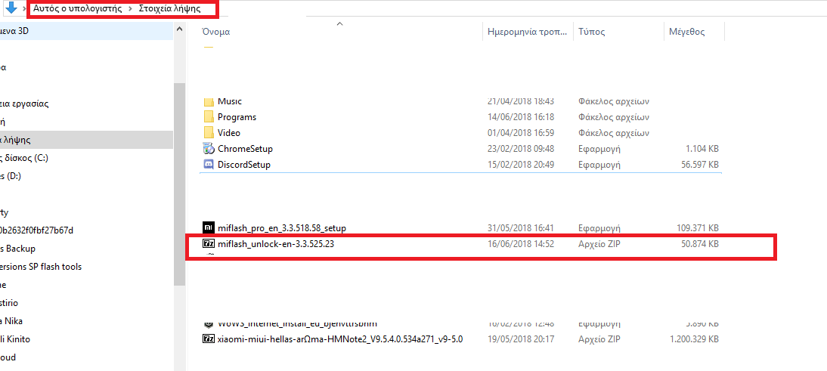The image size is (827, 371).
Task: Select the 'DiscordSetup' file name
Action: point(244,165)
